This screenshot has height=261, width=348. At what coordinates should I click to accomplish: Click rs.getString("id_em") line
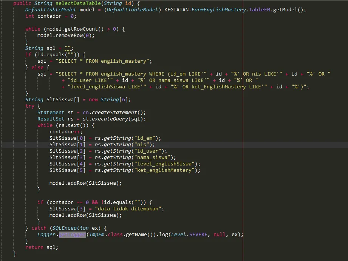tap(105, 139)
